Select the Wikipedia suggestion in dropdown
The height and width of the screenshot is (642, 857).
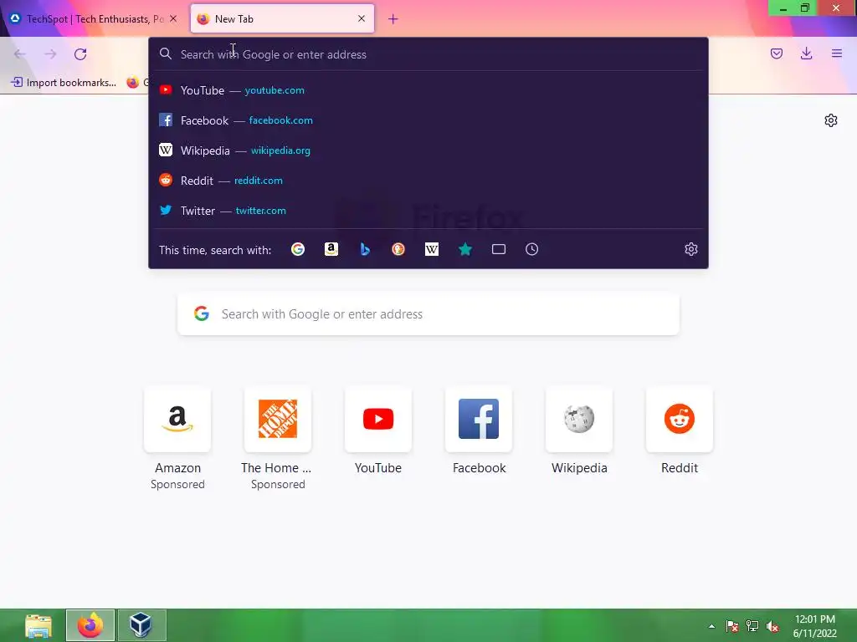[x=428, y=150]
